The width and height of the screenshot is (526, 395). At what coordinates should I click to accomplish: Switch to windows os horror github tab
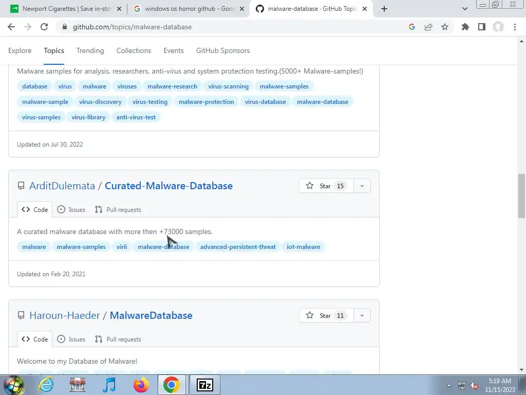point(189,9)
